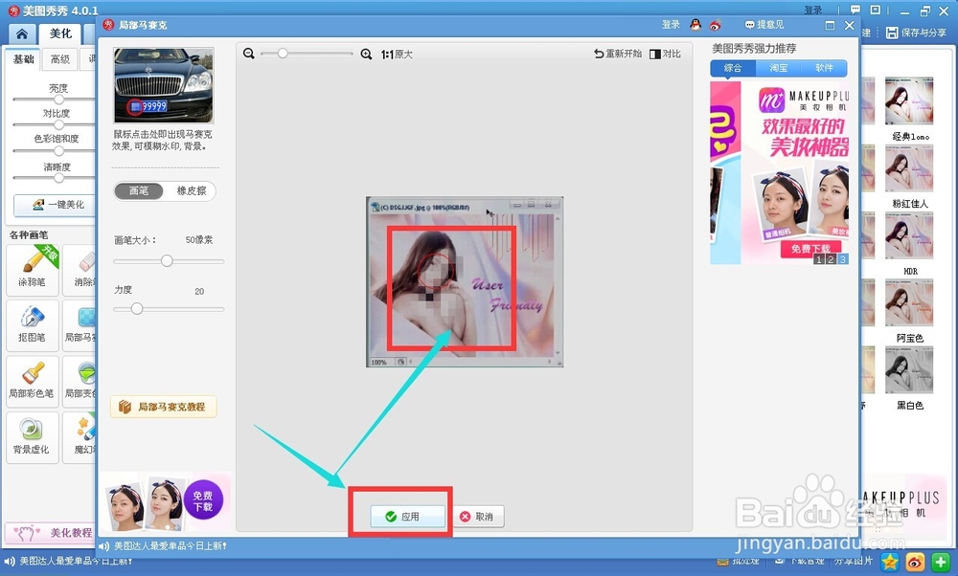Select the 基础 sub-tab
This screenshot has height=576, width=958.
pyautogui.click(x=24, y=59)
